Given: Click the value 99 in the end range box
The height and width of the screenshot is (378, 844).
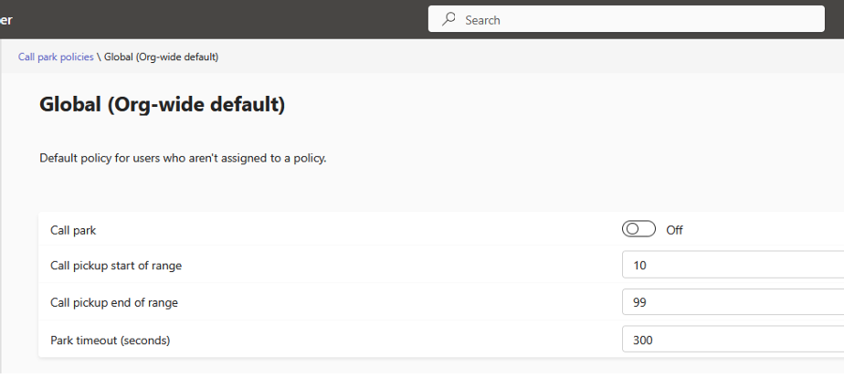Looking at the screenshot, I should (639, 302).
